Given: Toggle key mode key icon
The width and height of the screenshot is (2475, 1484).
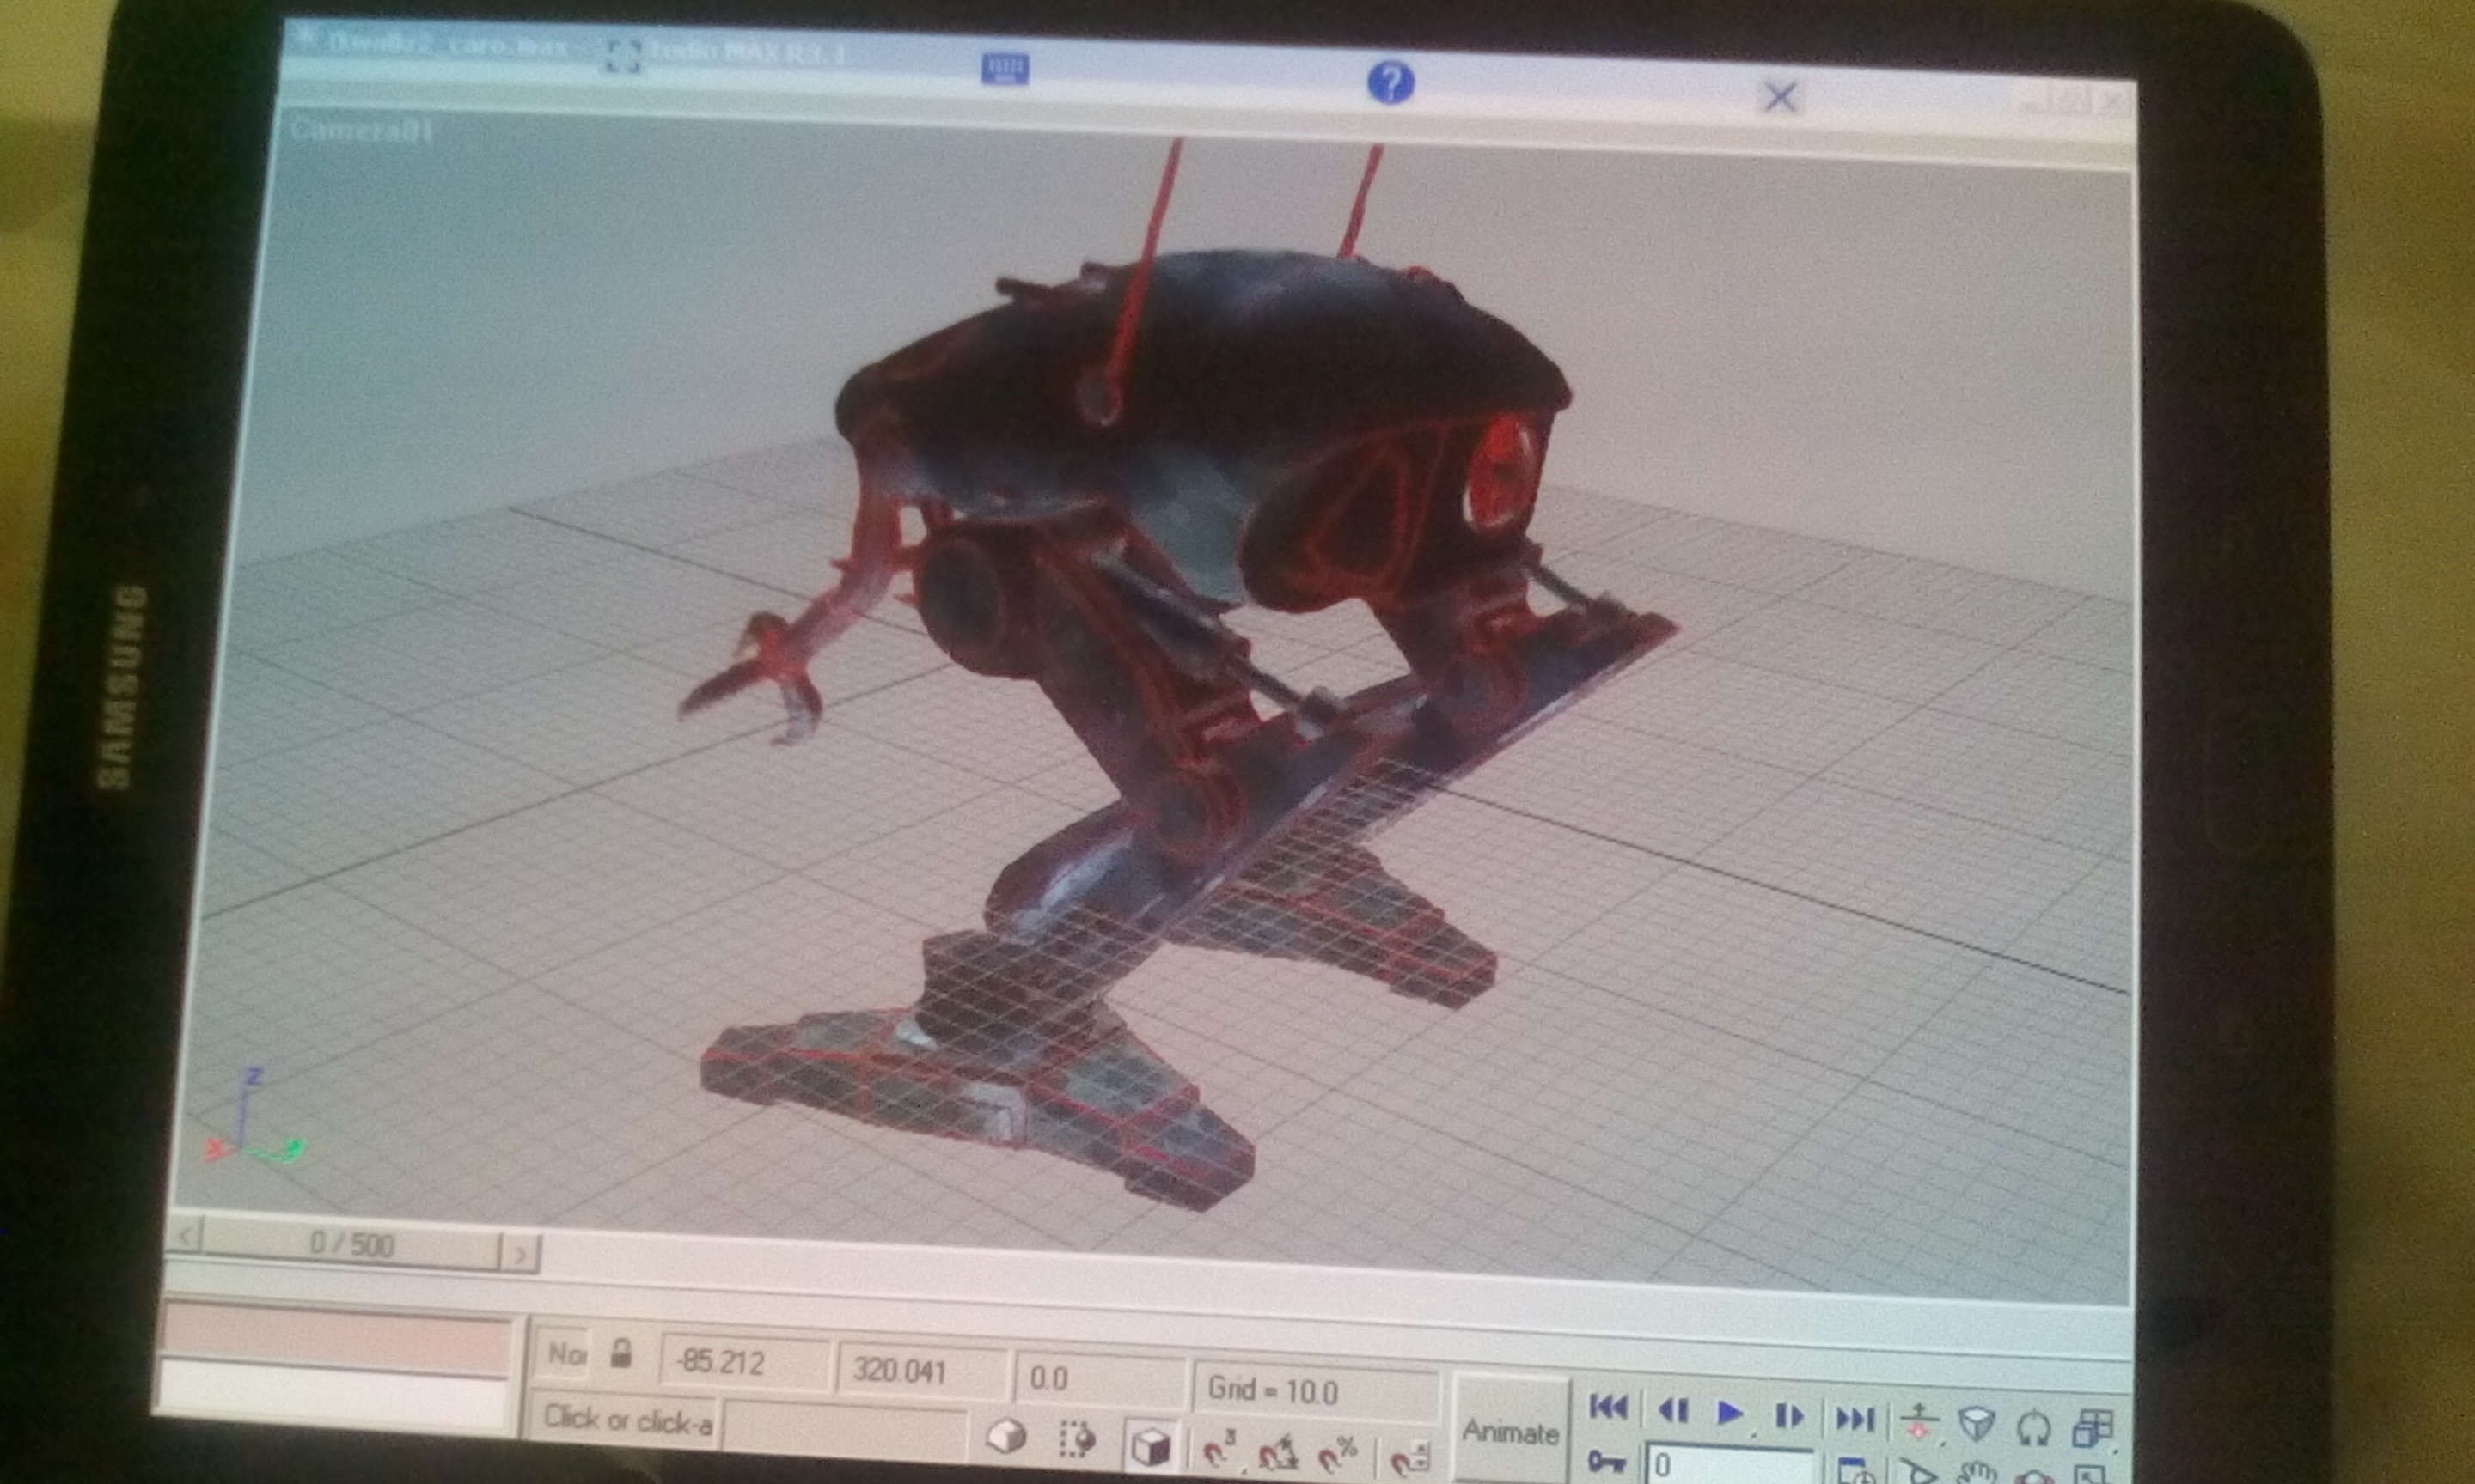Looking at the screenshot, I should click(x=1607, y=1462).
